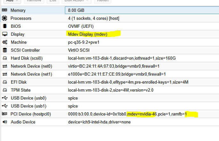Open the Disk Action dropdown menu
The image size is (219, 141).
pos(74,1)
